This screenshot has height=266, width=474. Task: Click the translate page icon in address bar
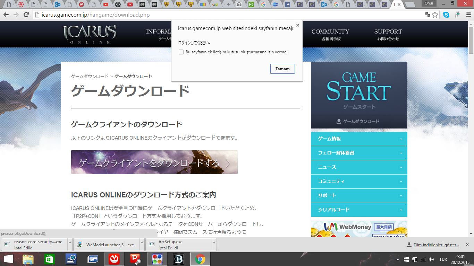[428, 15]
